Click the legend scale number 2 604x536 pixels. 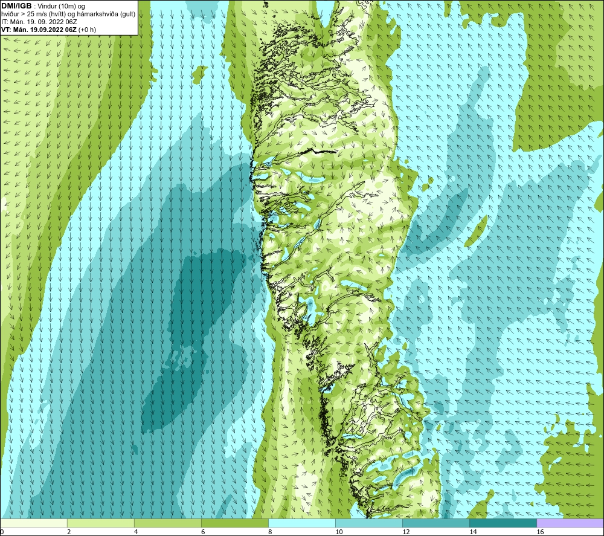(x=69, y=532)
